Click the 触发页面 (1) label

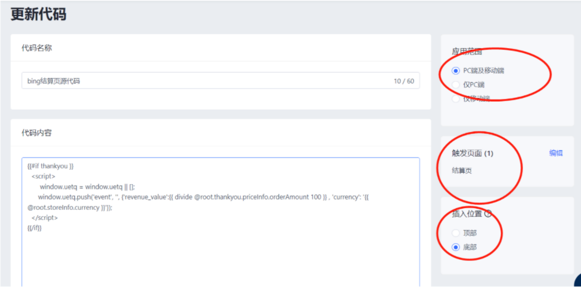pyautogui.click(x=472, y=153)
